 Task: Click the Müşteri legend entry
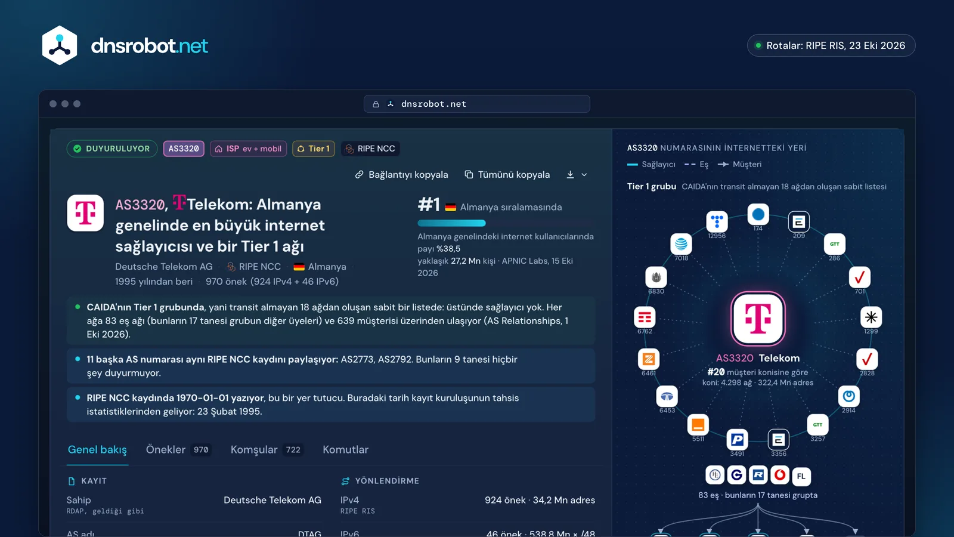point(739,165)
